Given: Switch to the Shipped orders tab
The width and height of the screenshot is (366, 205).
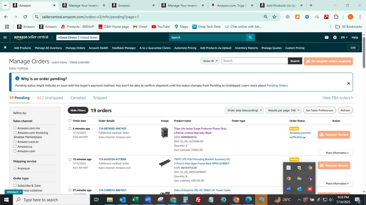Looking at the screenshot, I should [x=100, y=98].
